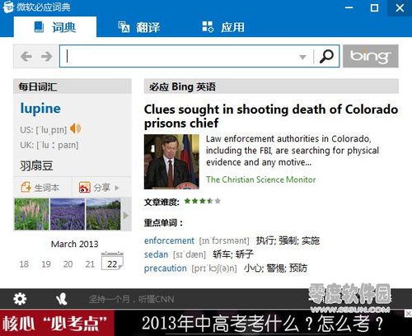This screenshot has height=336, width=412.
Task: Expand the search history dropdown arrow
Action: tap(302, 57)
